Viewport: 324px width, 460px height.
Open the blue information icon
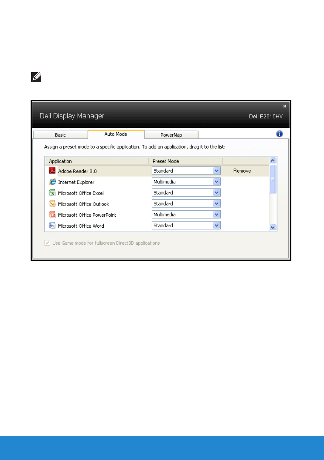pyautogui.click(x=279, y=134)
